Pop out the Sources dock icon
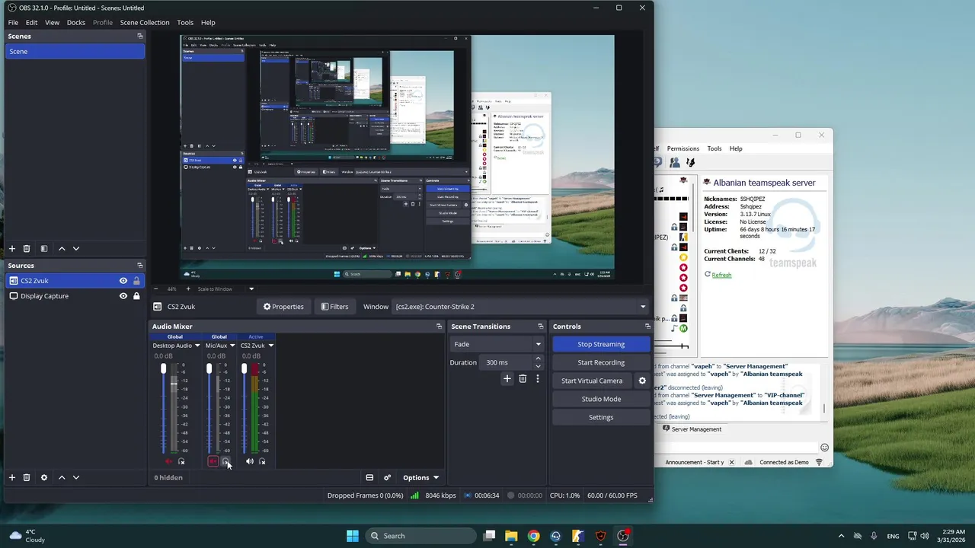This screenshot has height=548, width=975. (139, 266)
